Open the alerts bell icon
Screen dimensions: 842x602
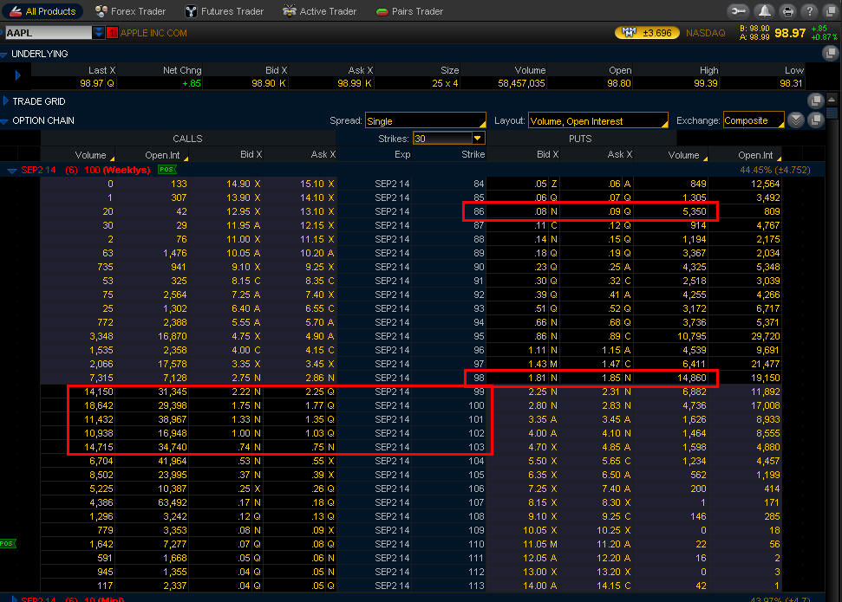pos(764,11)
